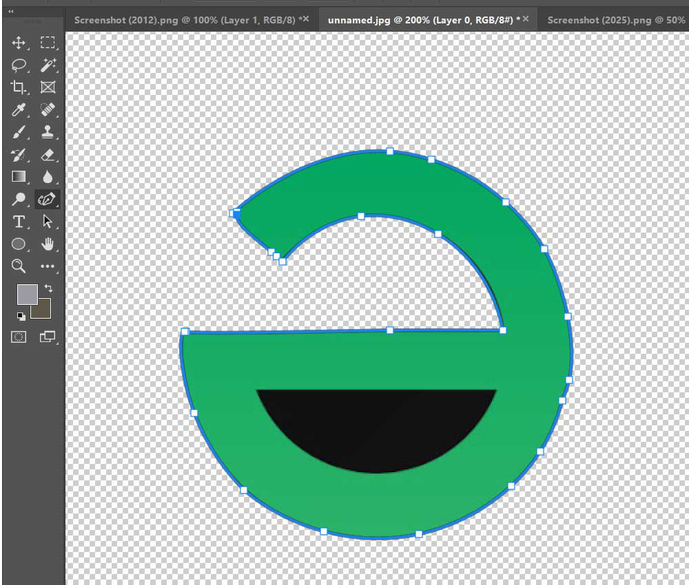Select the Dodge tool
The height and width of the screenshot is (585, 689).
click(x=19, y=199)
